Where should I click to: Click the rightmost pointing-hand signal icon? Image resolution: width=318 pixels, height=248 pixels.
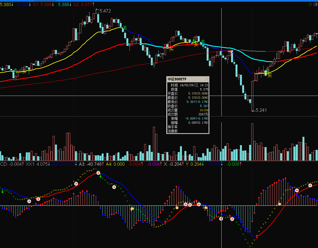point(279,204)
